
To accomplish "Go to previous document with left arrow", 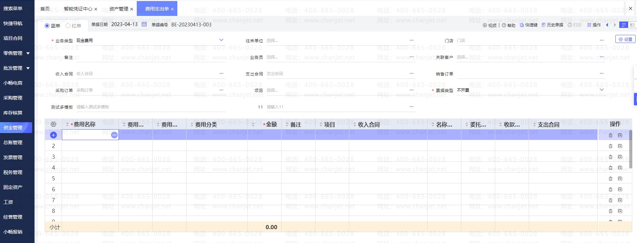I will [607, 25].
